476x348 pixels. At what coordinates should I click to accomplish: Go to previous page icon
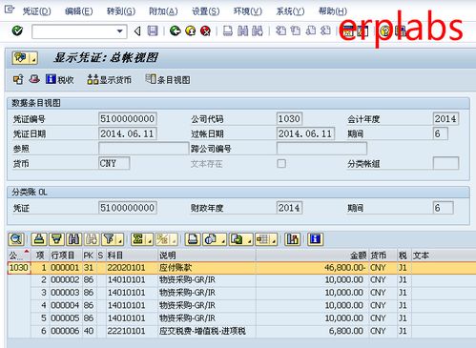(x=296, y=31)
